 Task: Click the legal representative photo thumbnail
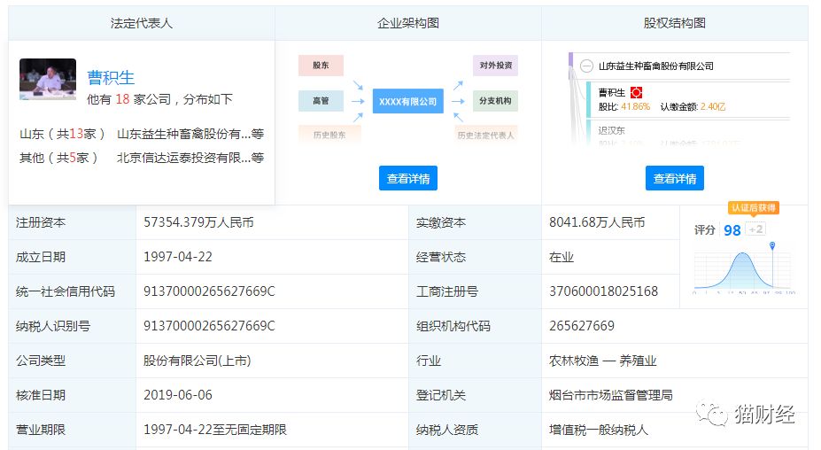coord(48,79)
